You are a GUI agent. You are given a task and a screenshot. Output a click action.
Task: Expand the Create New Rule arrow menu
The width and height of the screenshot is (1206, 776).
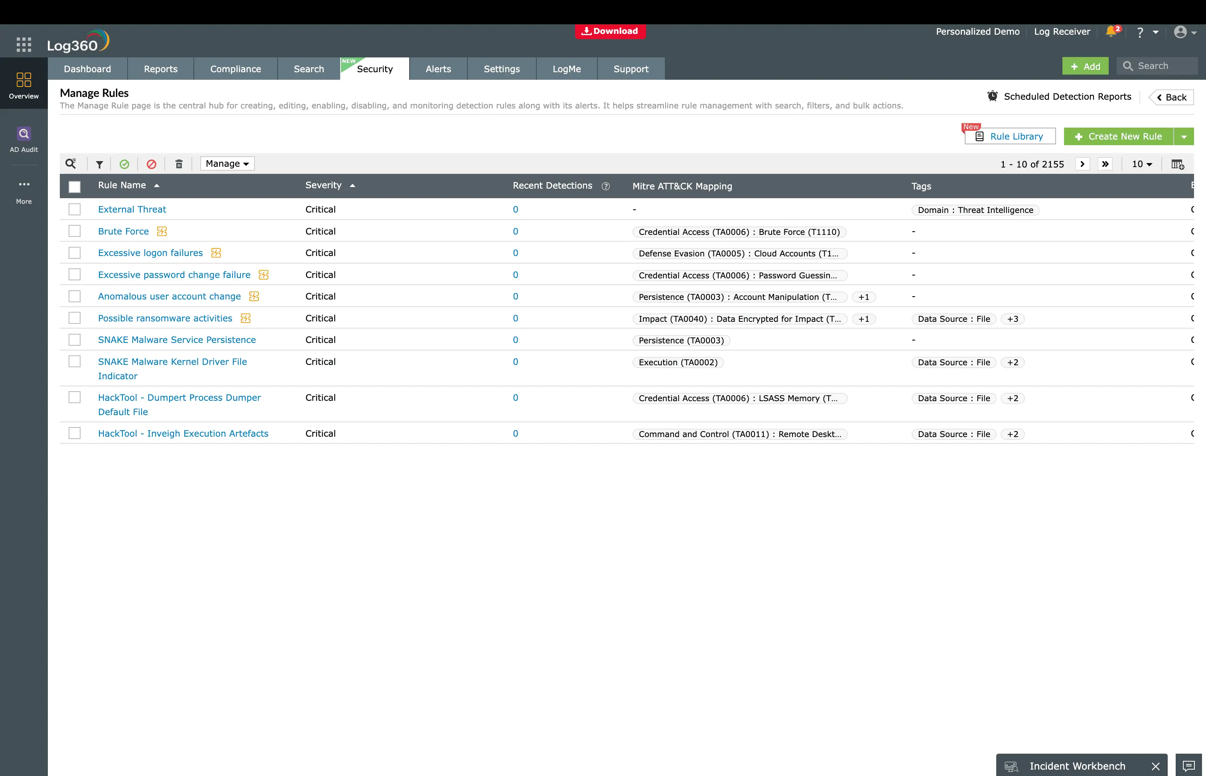pyautogui.click(x=1184, y=136)
